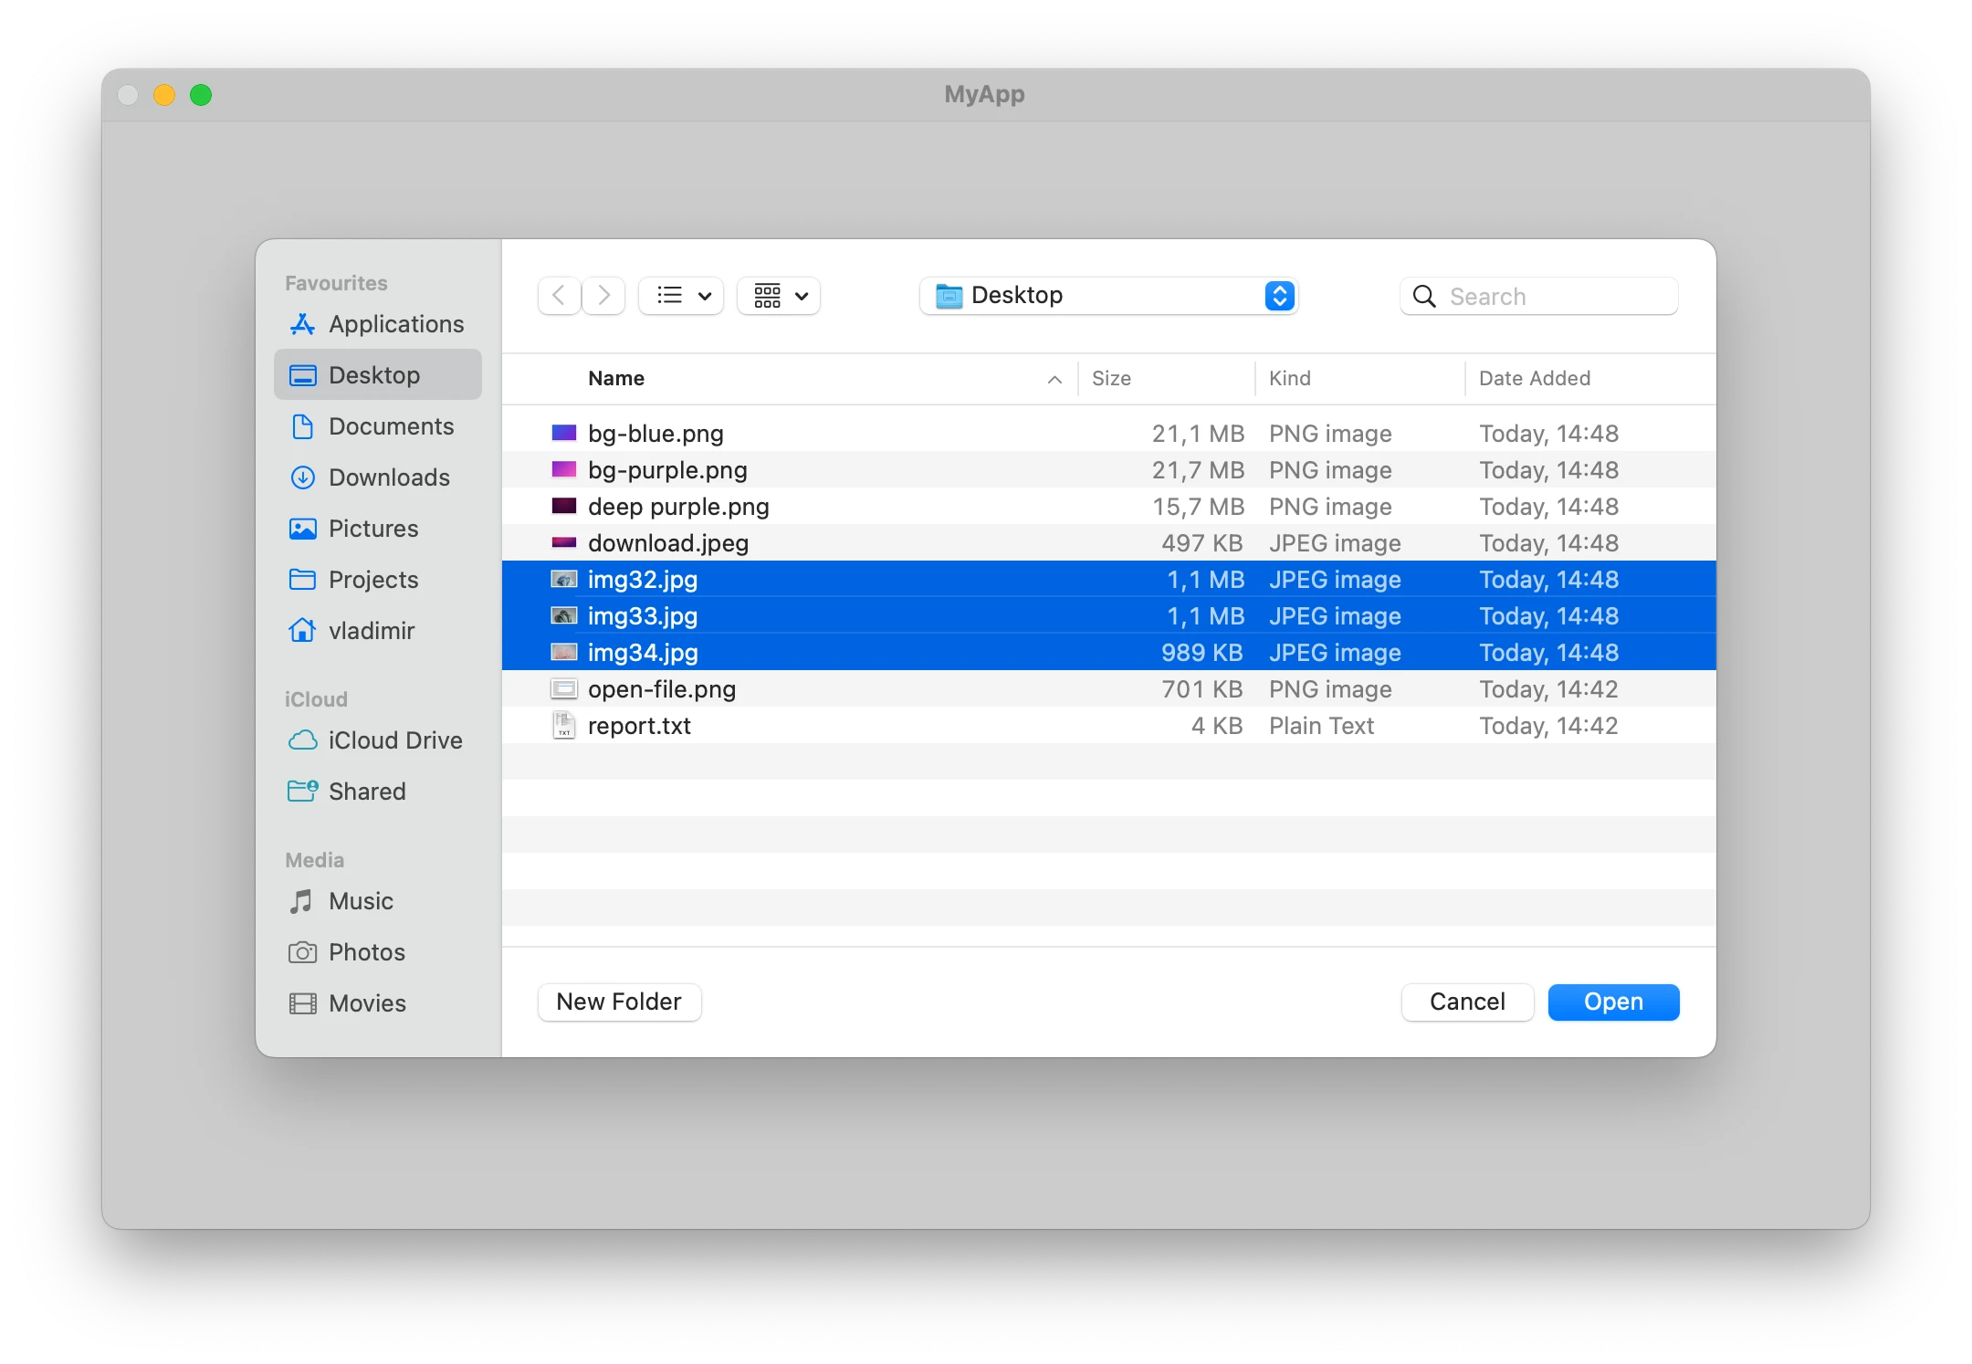
Task: Open the Downloads folder from sidebar
Action: pos(389,477)
